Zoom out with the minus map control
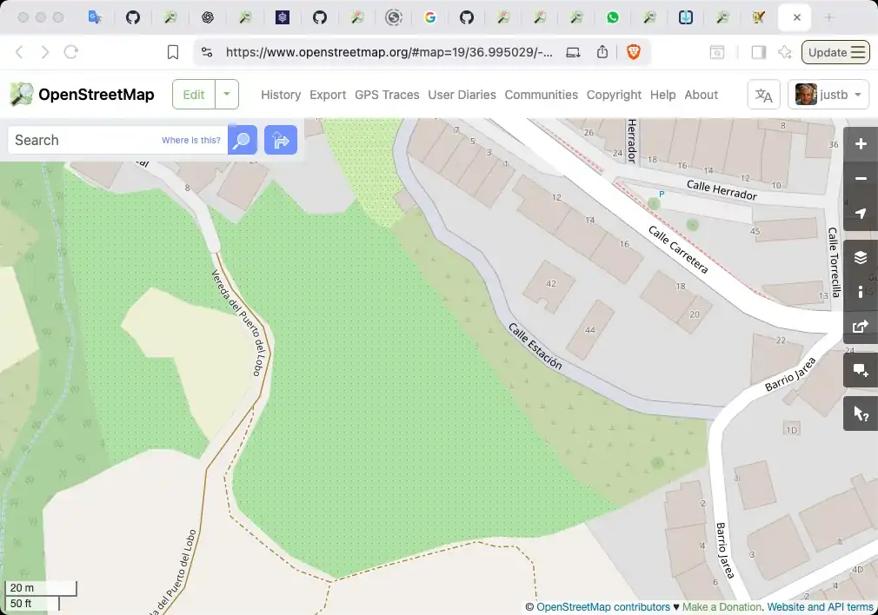878x615 pixels. coord(861,179)
